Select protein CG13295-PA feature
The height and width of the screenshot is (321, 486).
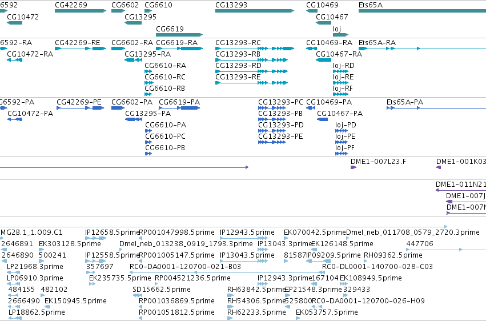[134, 119]
